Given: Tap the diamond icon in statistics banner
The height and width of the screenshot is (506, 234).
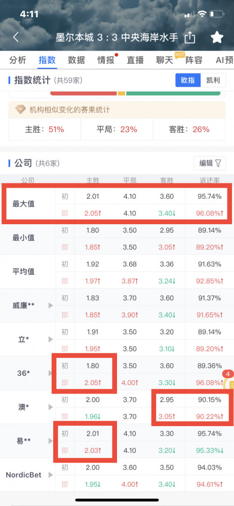Looking at the screenshot, I should pyautogui.click(x=20, y=110).
